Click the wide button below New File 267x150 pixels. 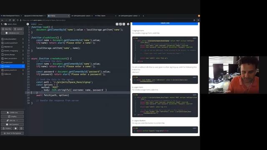coord(12,33)
